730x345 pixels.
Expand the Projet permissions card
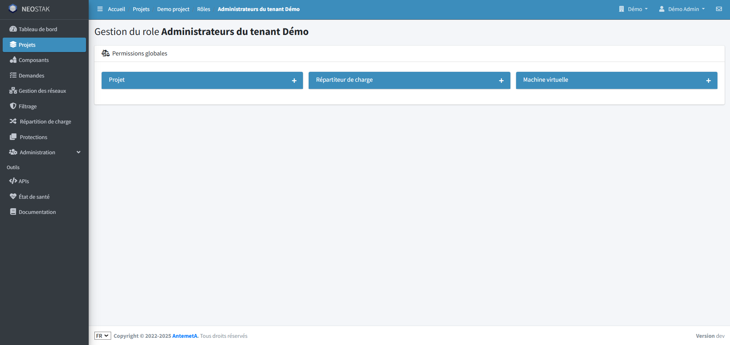(294, 81)
